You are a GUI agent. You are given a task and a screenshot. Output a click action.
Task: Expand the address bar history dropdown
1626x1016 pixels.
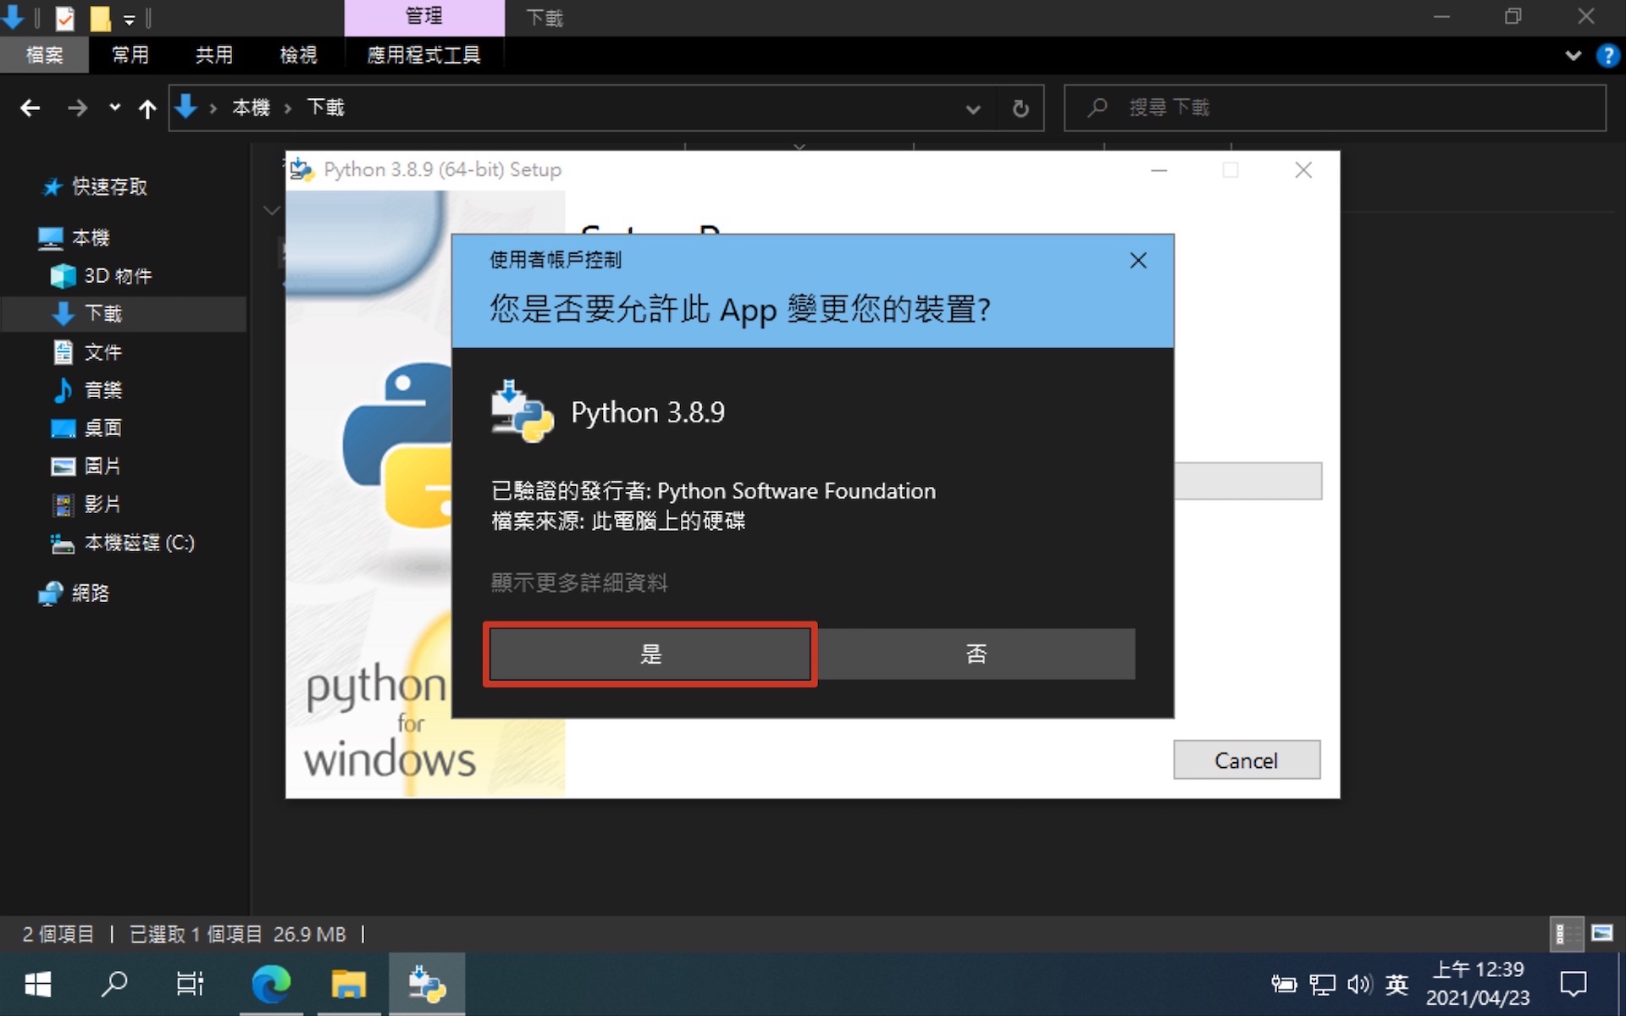973,108
